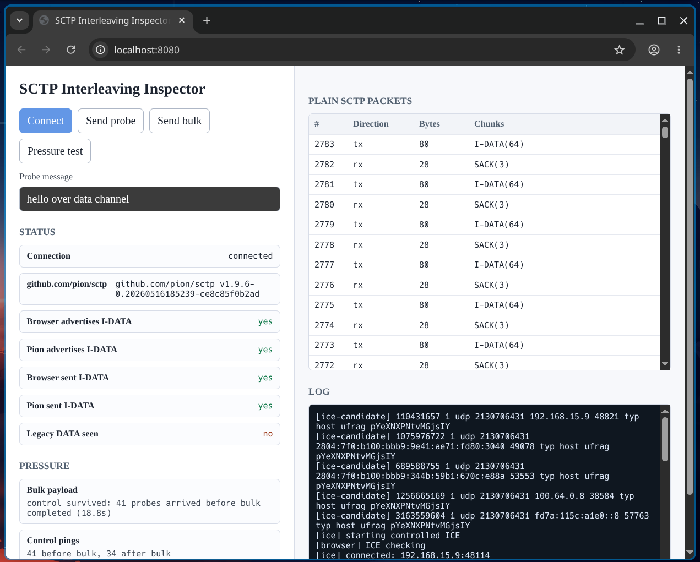Click the log panel scrollbar thumb
Image resolution: width=700 pixels, height=562 pixels.
tap(665, 439)
